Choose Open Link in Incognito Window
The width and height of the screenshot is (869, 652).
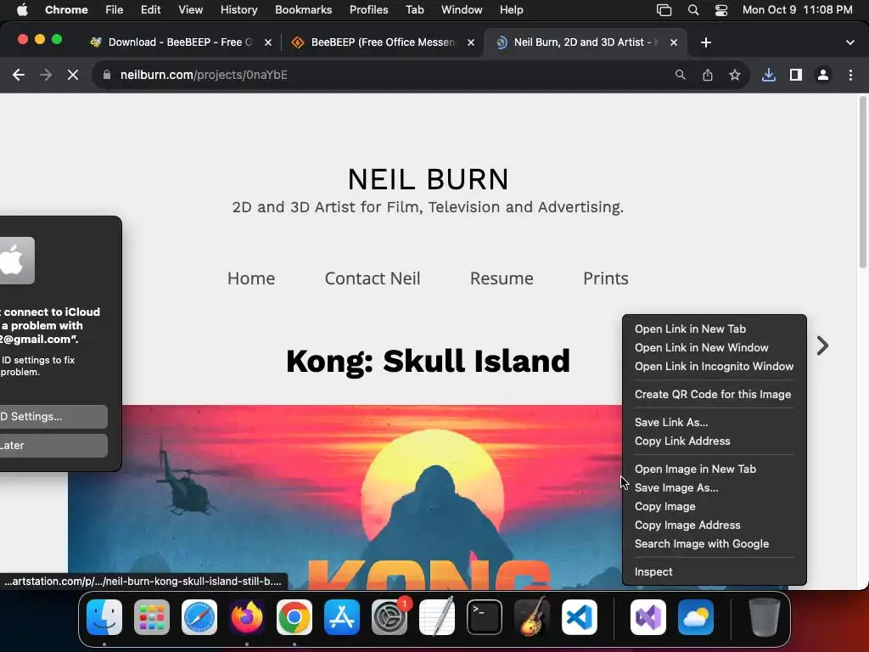pos(715,367)
